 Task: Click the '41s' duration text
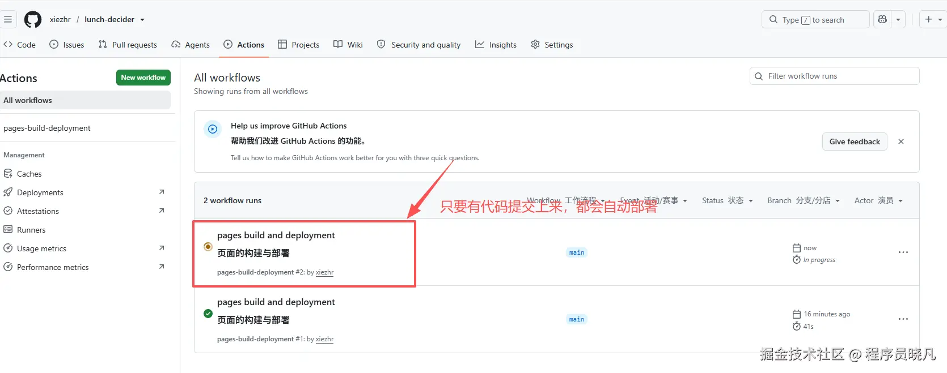[x=809, y=327]
